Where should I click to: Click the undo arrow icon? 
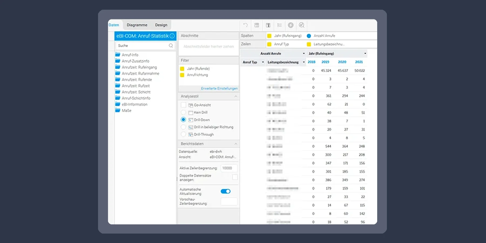(x=245, y=25)
